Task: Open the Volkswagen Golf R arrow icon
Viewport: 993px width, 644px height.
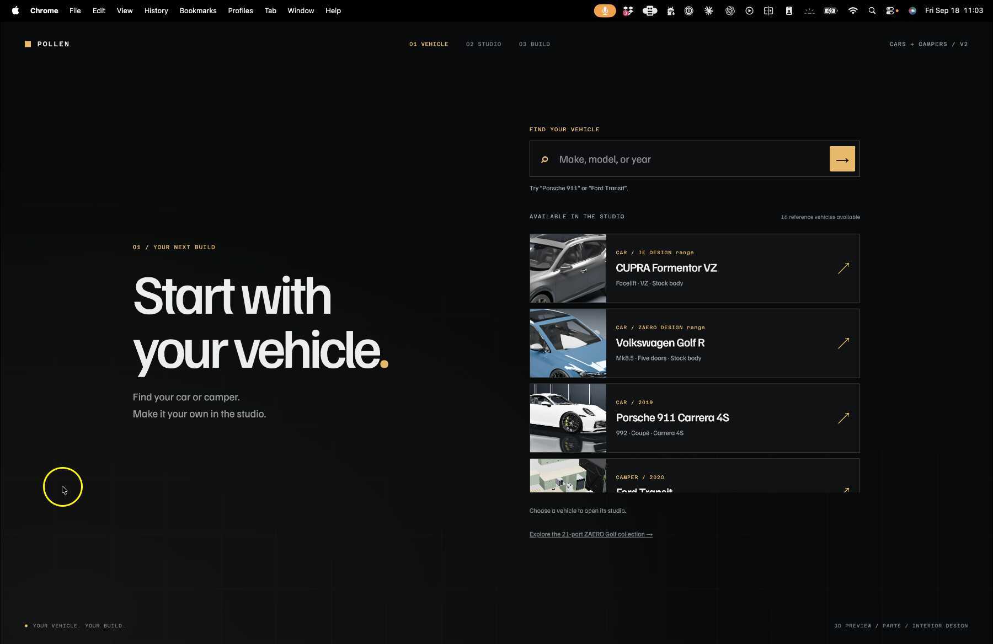Action: [843, 343]
